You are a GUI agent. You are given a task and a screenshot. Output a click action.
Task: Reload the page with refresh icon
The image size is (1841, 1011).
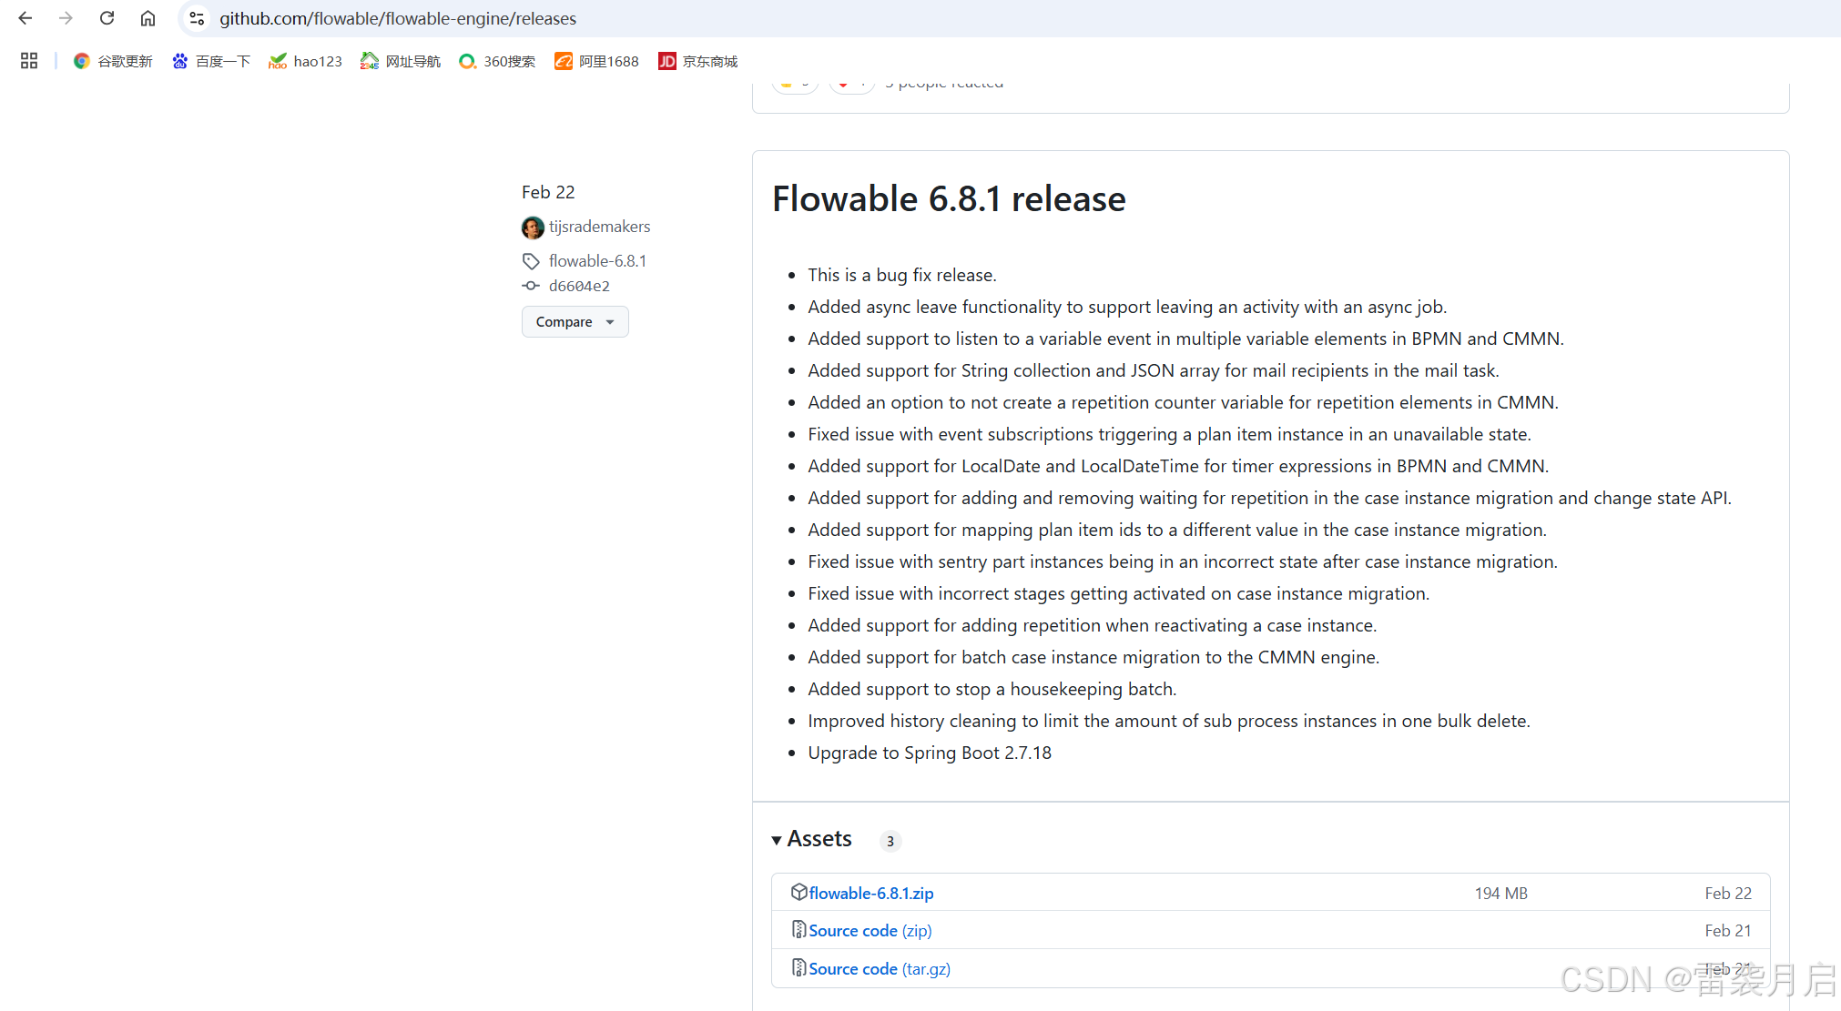coord(107,18)
